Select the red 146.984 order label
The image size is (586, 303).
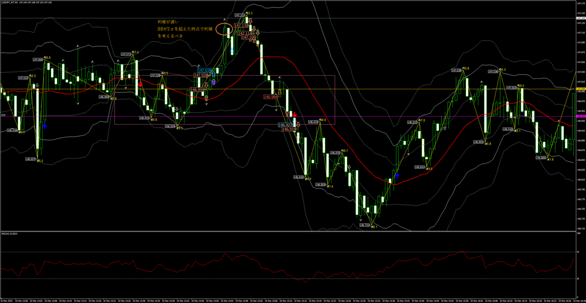click(271, 97)
